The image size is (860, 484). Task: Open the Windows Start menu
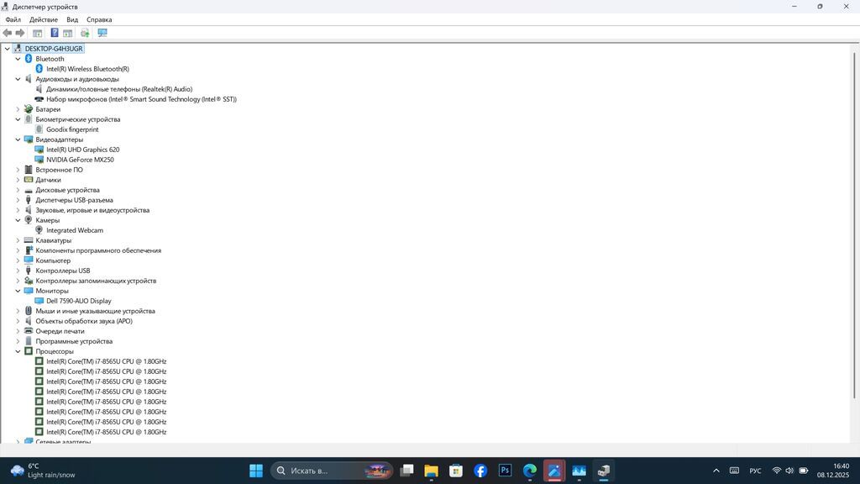pos(256,471)
